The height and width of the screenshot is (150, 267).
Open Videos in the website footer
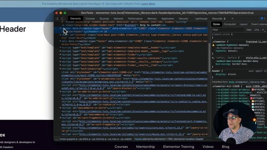pyautogui.click(x=208, y=147)
